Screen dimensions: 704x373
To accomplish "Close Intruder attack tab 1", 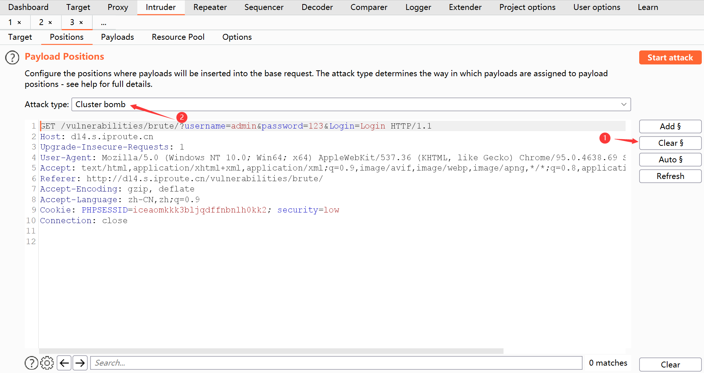I will (x=19, y=23).
